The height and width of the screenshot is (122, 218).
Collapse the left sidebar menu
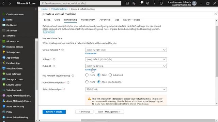pos(36,9)
